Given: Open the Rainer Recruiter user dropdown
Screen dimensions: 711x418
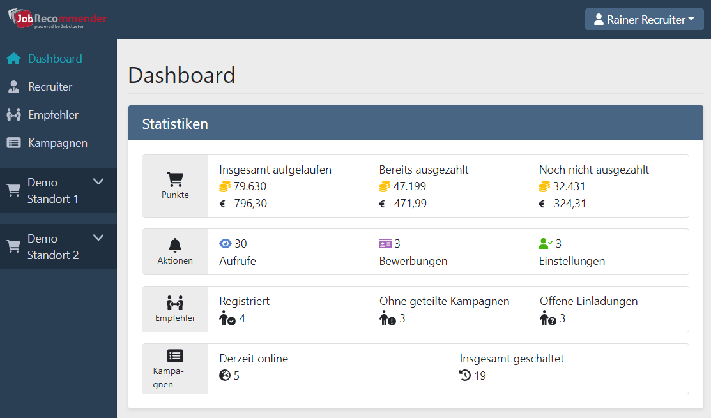Looking at the screenshot, I should tap(644, 19).
